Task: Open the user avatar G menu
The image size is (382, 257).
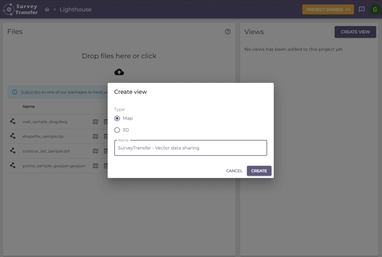Action: [375, 9]
